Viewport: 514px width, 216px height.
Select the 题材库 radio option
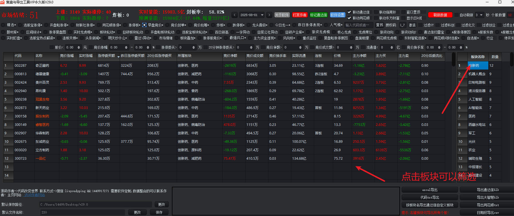(3, 32)
